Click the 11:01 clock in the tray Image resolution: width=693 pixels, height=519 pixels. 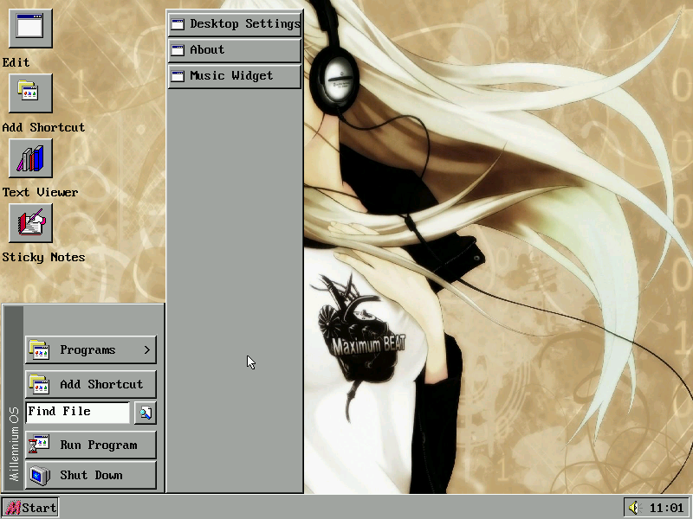666,508
